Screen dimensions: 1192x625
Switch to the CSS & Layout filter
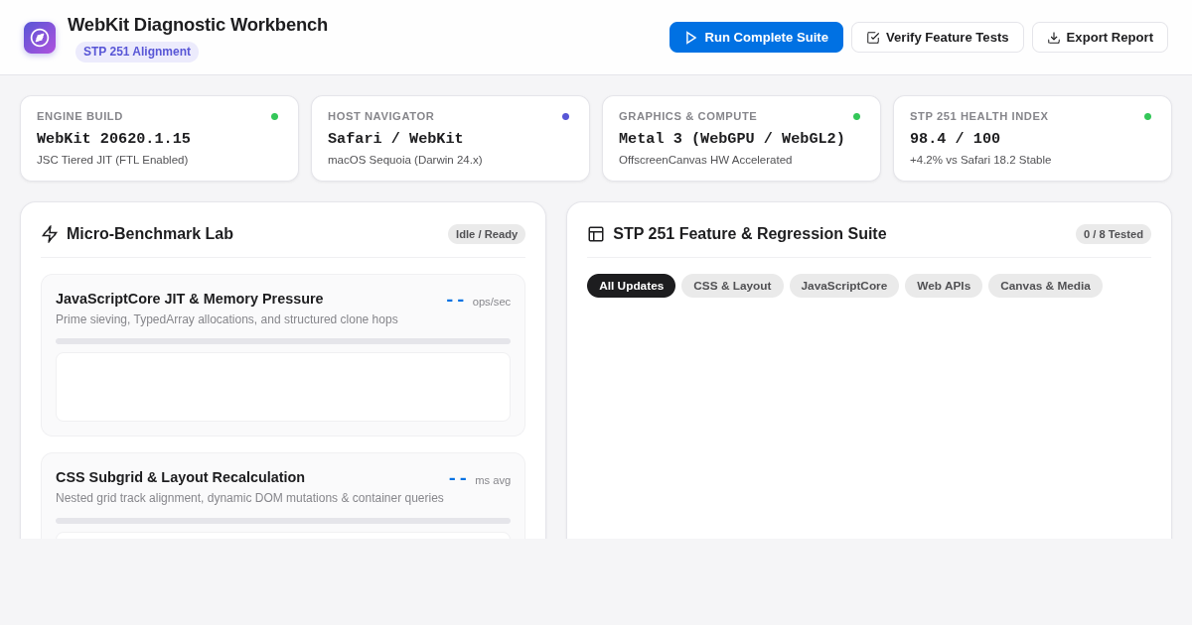732,286
